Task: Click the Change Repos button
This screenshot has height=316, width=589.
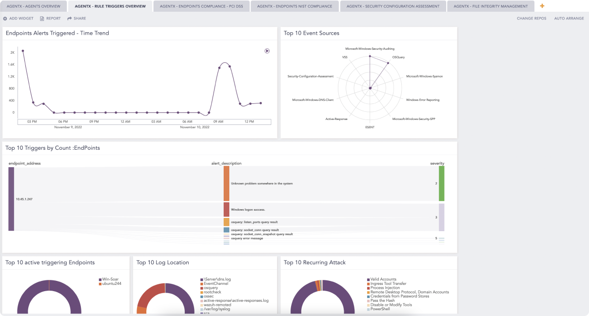Action: (531, 19)
